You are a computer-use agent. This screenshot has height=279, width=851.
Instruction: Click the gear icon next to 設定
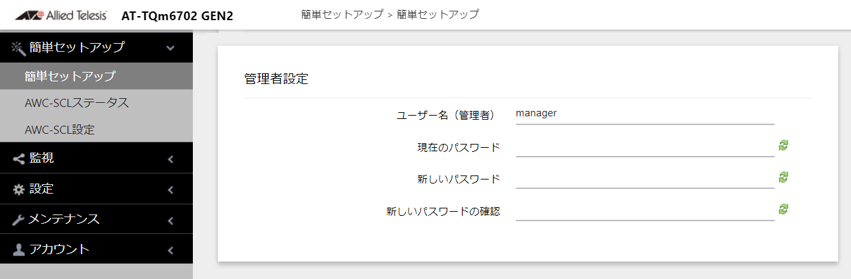[19, 189]
